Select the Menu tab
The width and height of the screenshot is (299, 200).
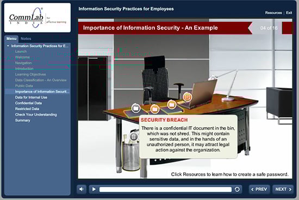coord(11,39)
